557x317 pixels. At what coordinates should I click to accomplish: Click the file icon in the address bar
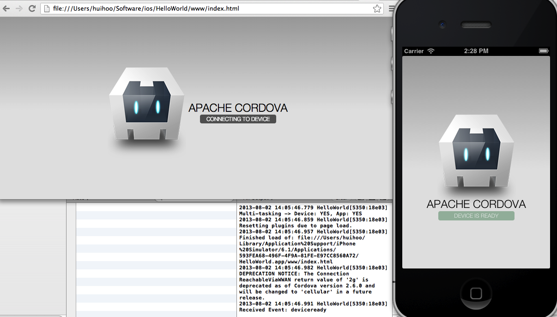[x=47, y=8]
